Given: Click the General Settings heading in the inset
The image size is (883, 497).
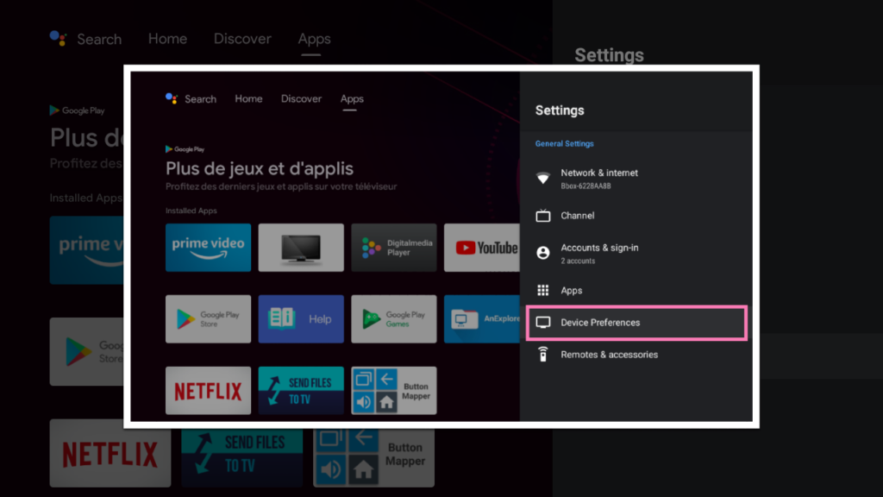Looking at the screenshot, I should coord(564,144).
